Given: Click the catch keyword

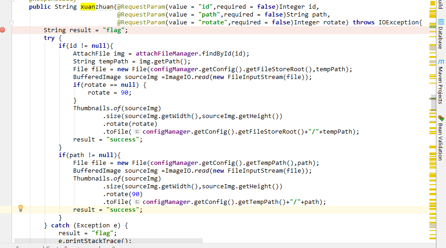Looking at the screenshot, I should (60, 225).
